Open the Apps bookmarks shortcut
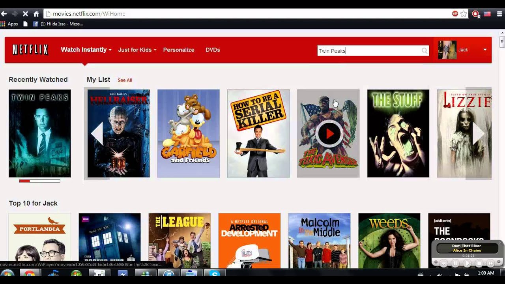 [x=9, y=24]
